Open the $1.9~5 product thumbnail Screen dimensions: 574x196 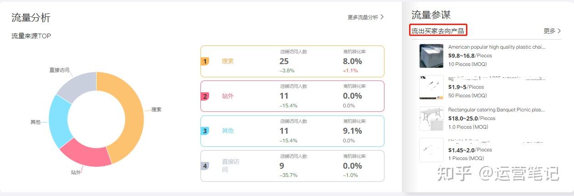431,87
